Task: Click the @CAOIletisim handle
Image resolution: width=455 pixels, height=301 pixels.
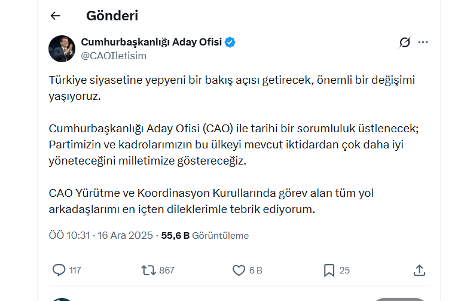Action: tap(114, 56)
